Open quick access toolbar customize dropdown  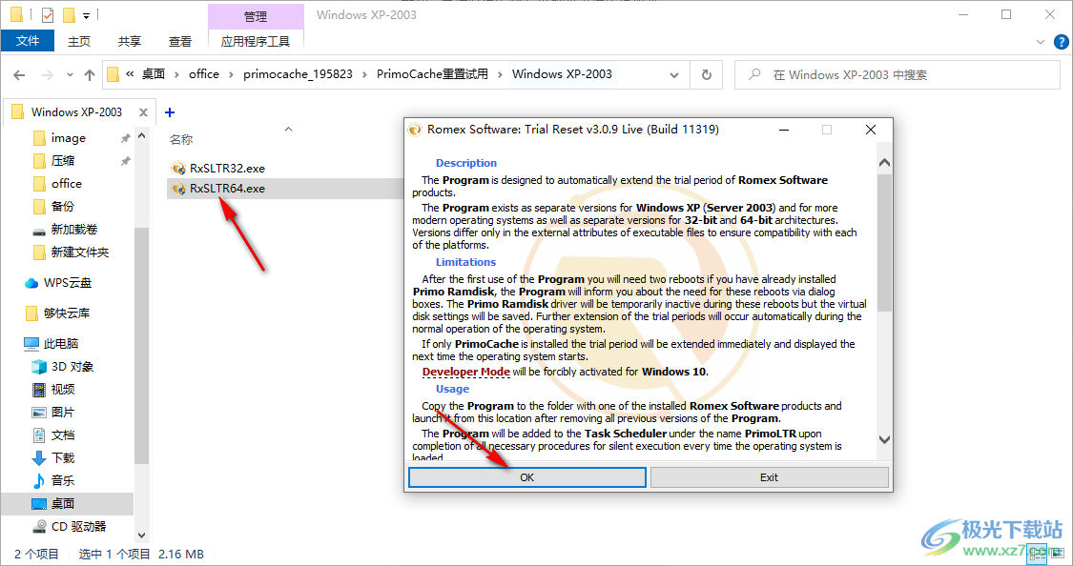tap(86, 15)
